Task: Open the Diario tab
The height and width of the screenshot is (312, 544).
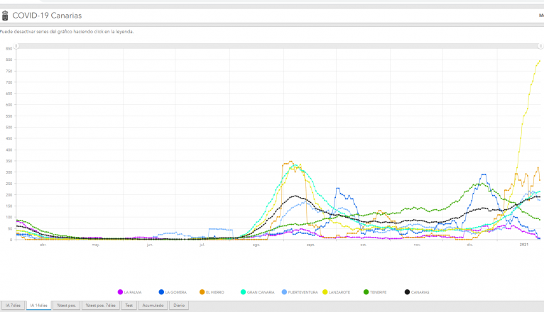Action: point(179,306)
